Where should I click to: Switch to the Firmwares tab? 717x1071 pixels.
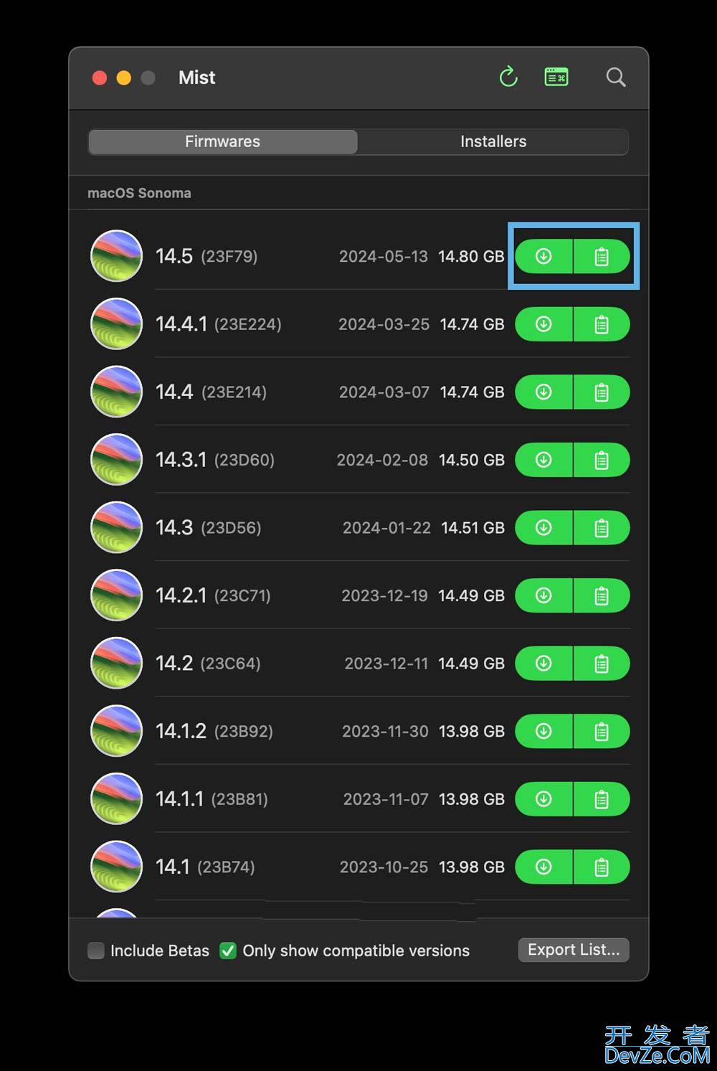(x=222, y=141)
